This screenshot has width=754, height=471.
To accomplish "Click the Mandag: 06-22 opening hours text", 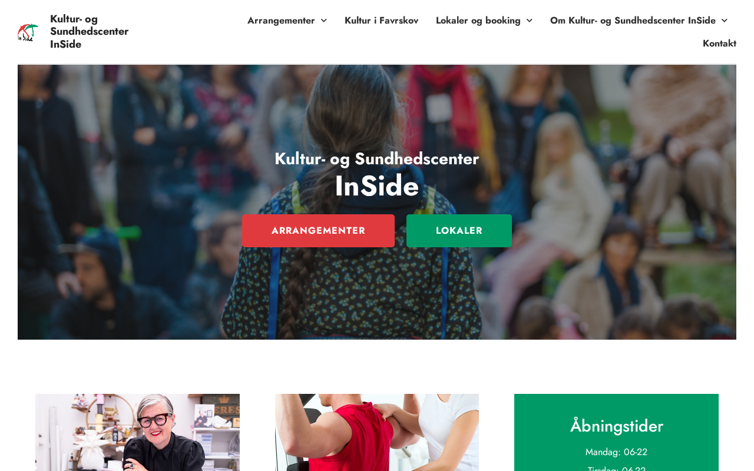I will coord(616,452).
